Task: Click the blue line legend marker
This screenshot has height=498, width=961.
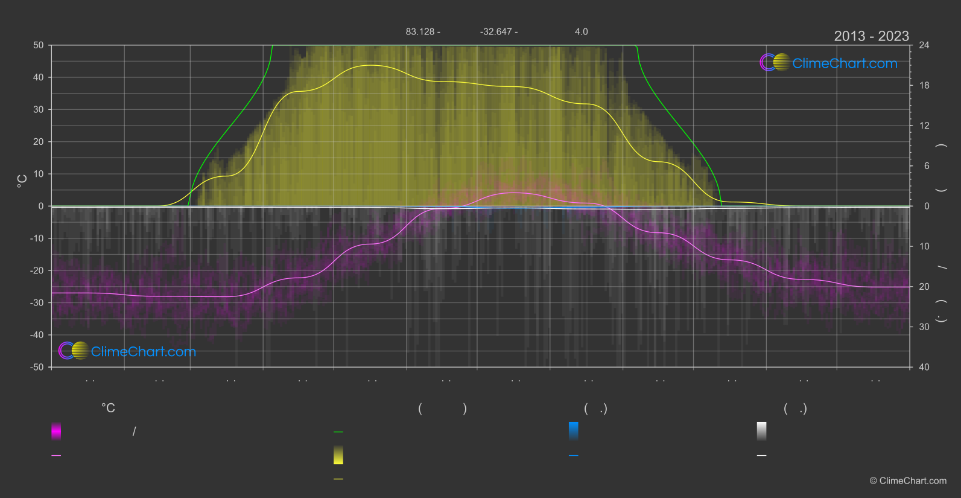Action: tap(573, 456)
